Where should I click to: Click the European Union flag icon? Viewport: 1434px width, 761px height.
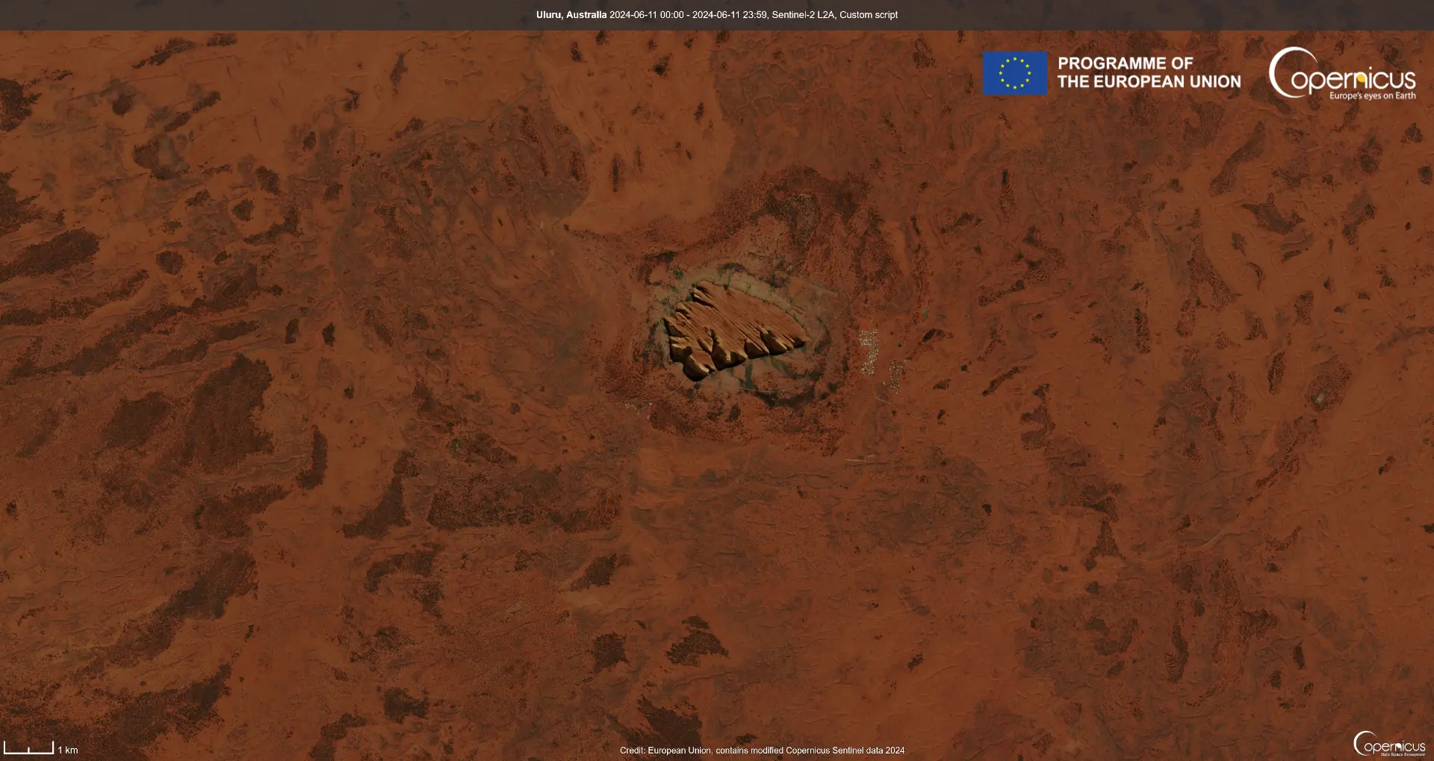click(1014, 73)
